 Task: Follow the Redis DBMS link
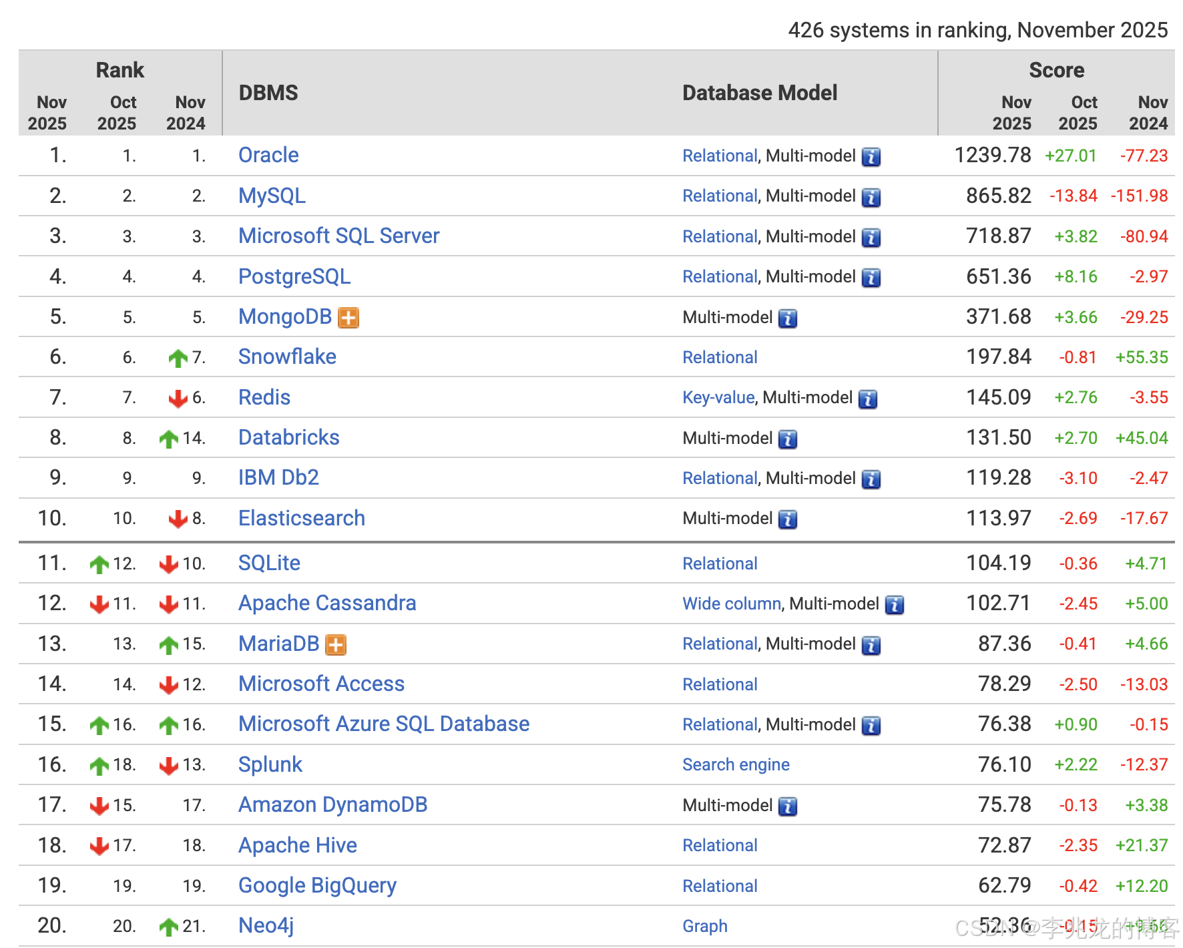point(264,397)
